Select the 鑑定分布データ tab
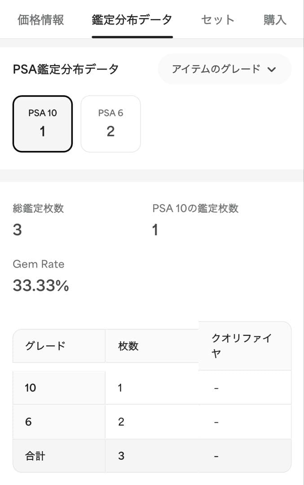The width and height of the screenshot is (304, 485). pyautogui.click(x=132, y=20)
